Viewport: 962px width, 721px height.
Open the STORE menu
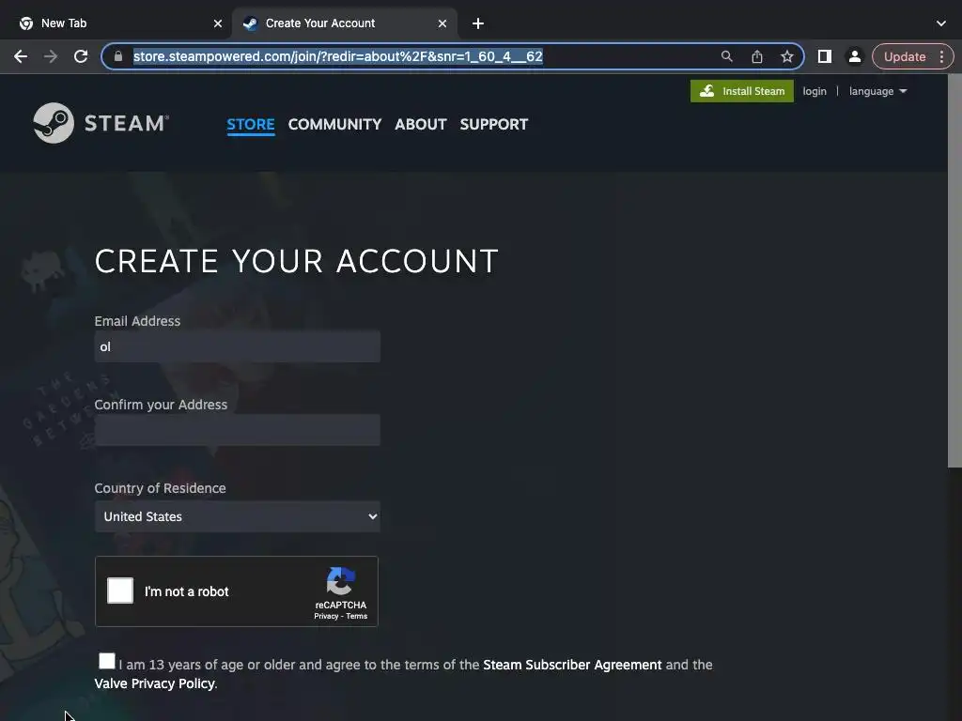click(x=251, y=125)
